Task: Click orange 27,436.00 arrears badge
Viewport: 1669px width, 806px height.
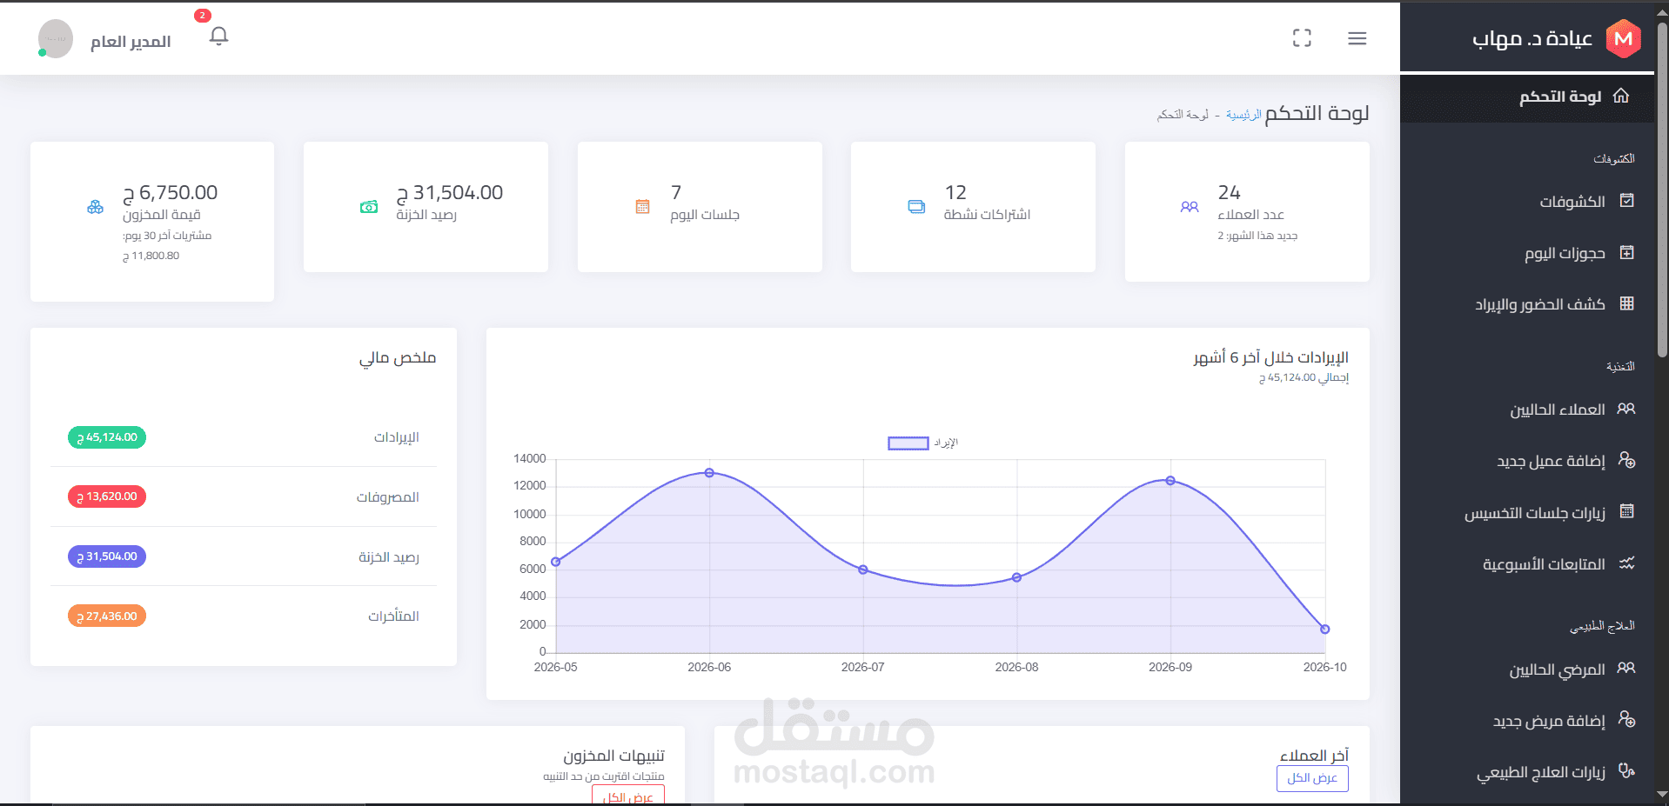Action: [107, 616]
